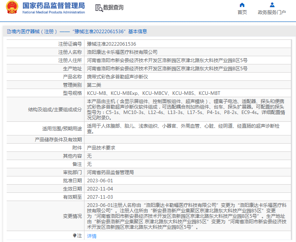Image resolution: width=296 pixels, height=242 pixels.
Task: Click the page heading 境内医疗器械（注册）基本信息
Action: [x=79, y=32]
